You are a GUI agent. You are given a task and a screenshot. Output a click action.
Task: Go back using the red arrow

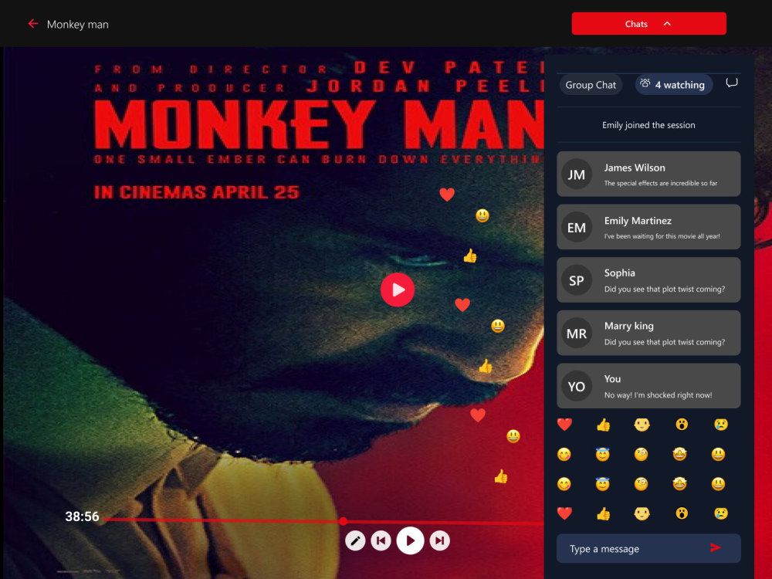[33, 24]
